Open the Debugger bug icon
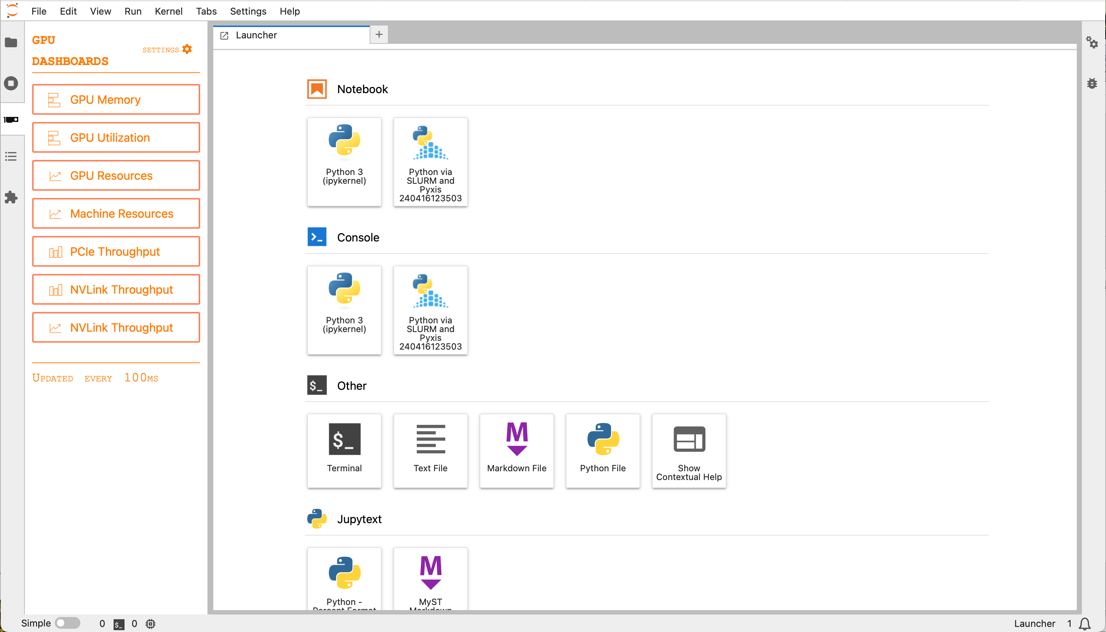Viewport: 1106px width, 632px height. tap(1092, 83)
